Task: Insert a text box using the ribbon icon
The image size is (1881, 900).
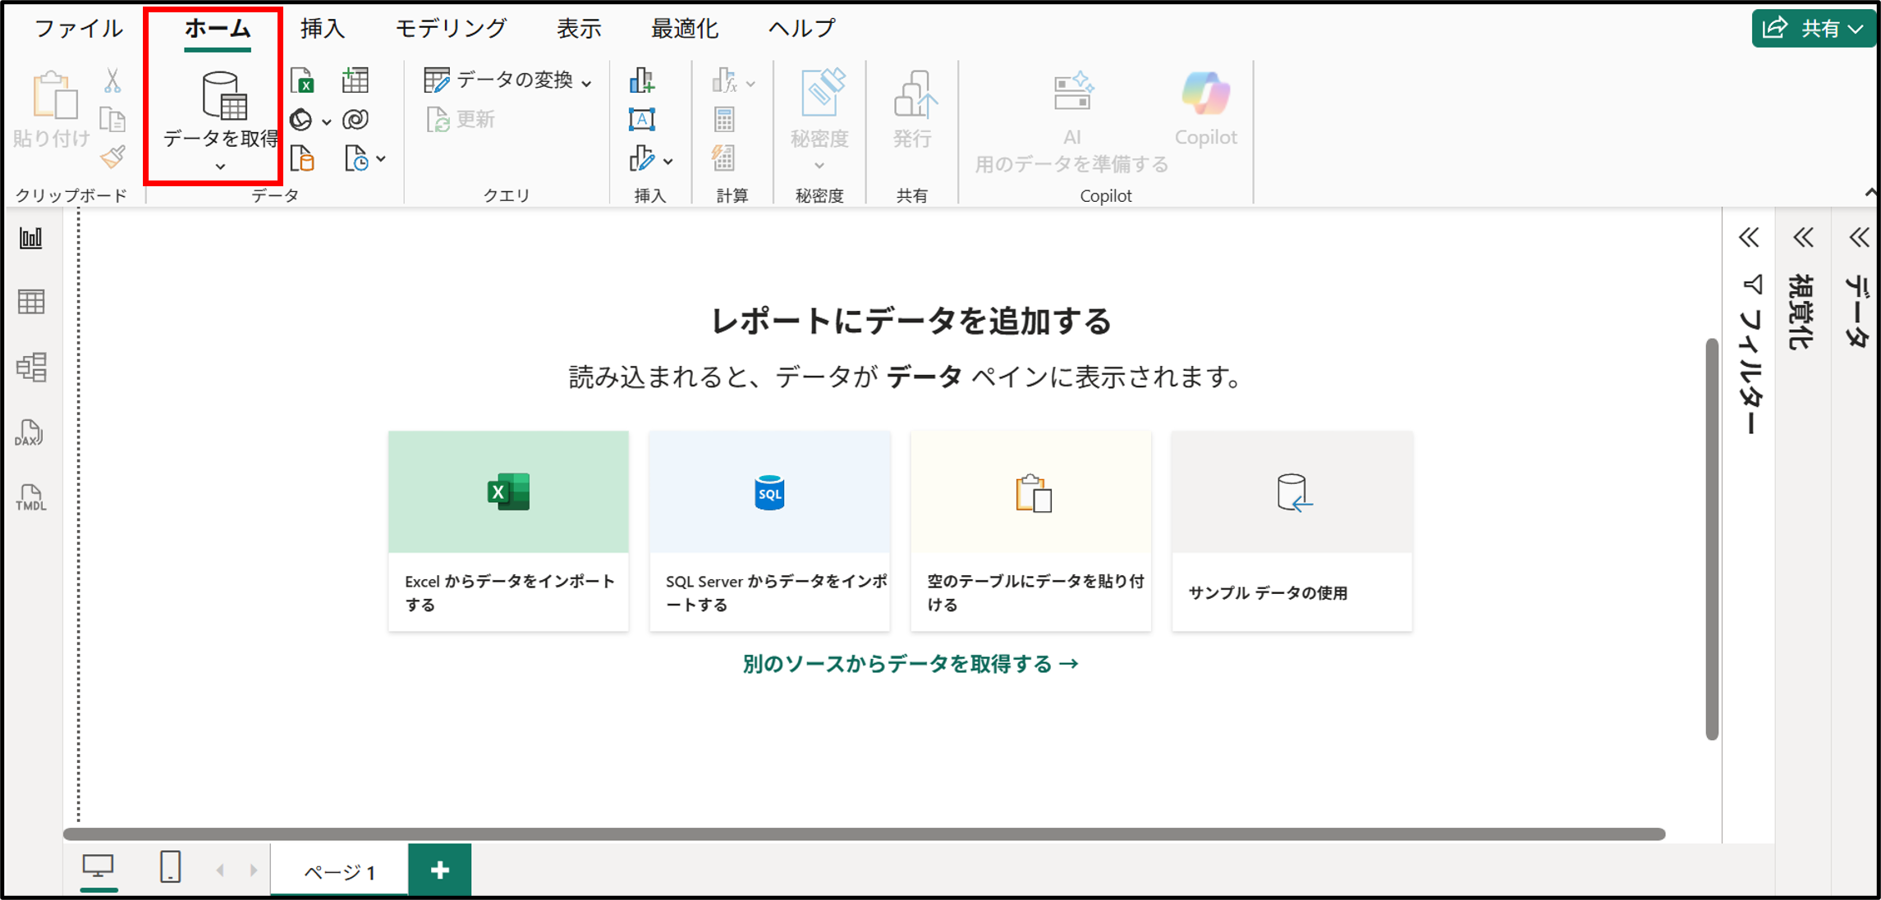Action: [x=641, y=119]
